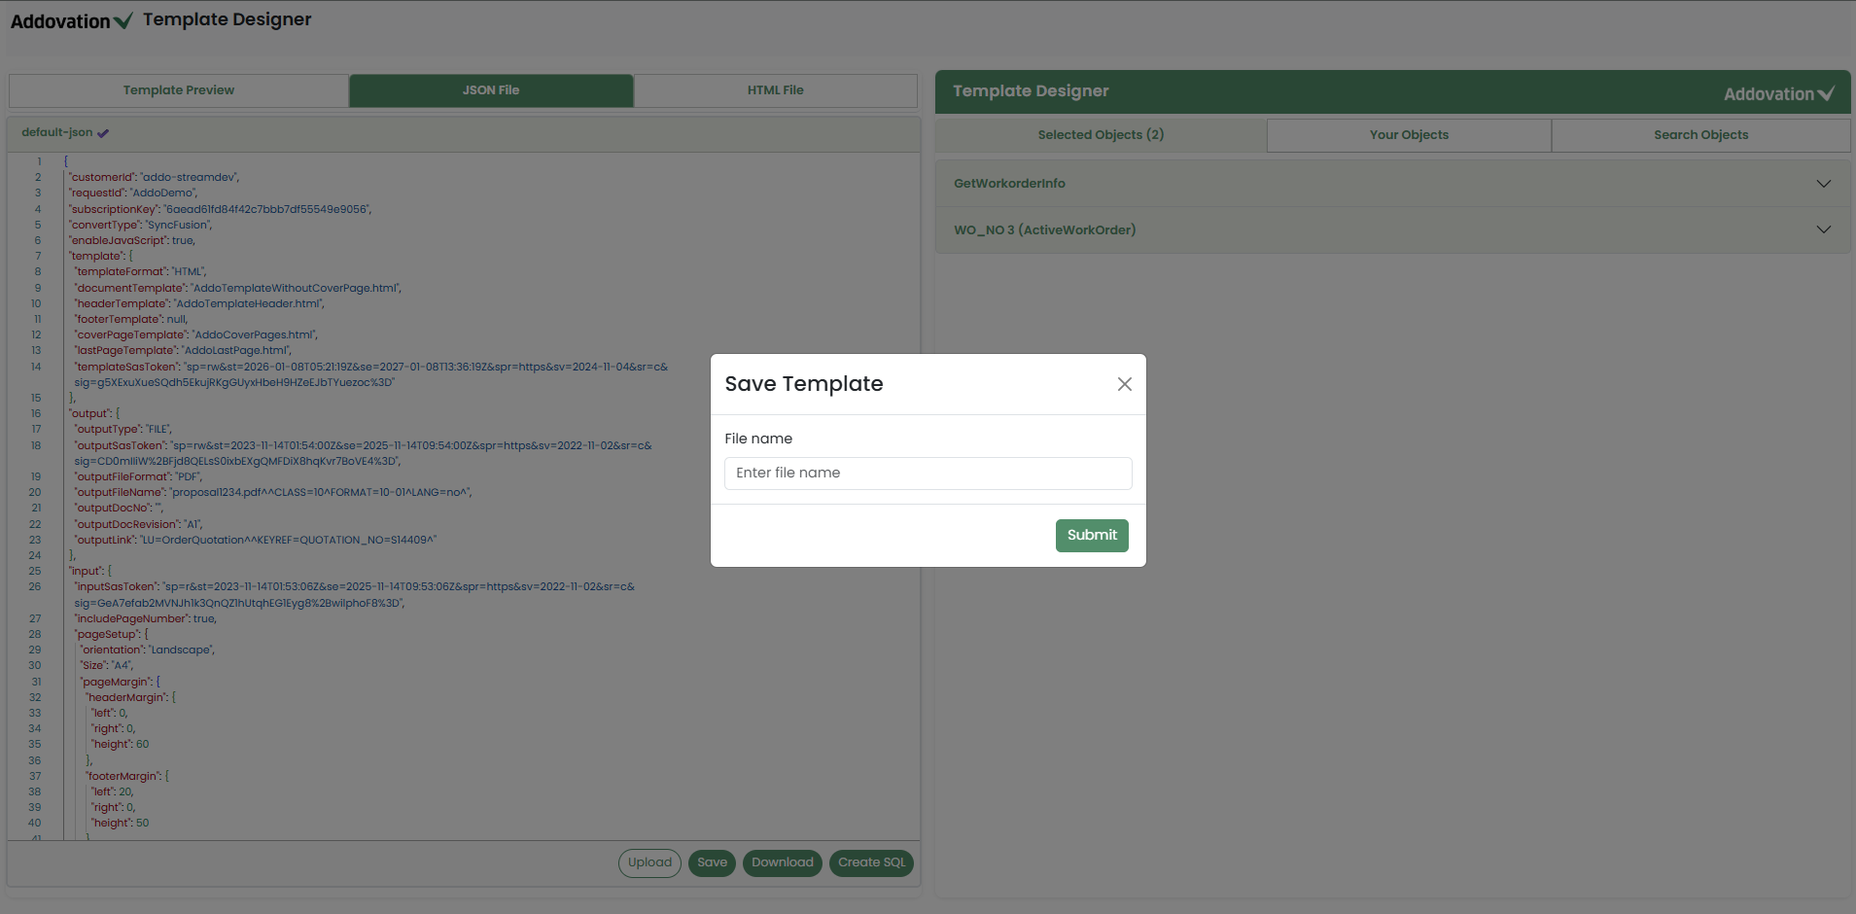Download the JSON file
Image resolution: width=1856 pixels, height=914 pixels.
tap(782, 862)
